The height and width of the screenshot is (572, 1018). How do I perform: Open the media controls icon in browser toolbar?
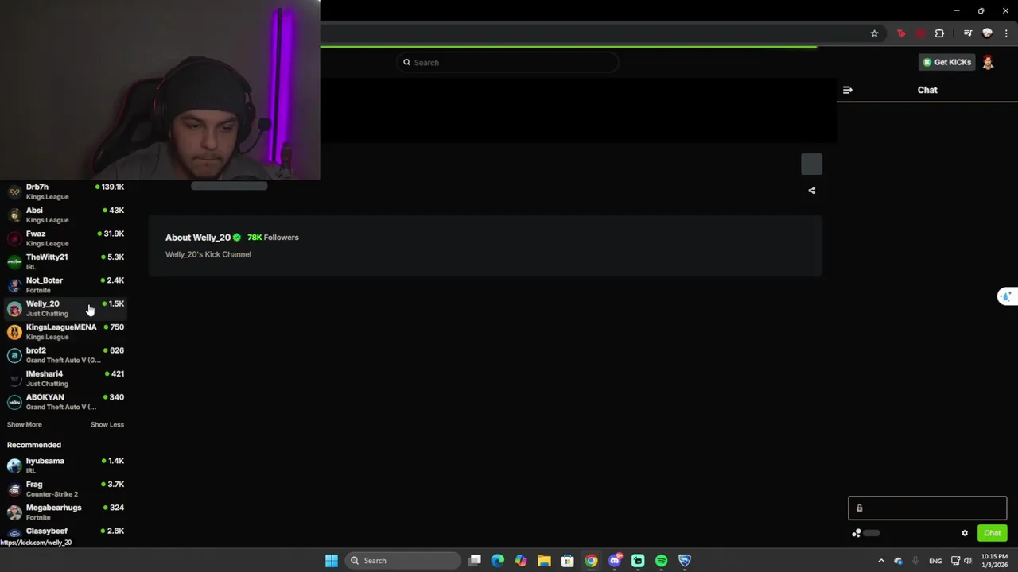(x=967, y=33)
